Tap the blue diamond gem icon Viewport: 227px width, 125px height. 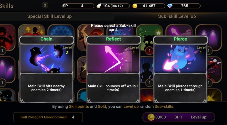point(170,6)
